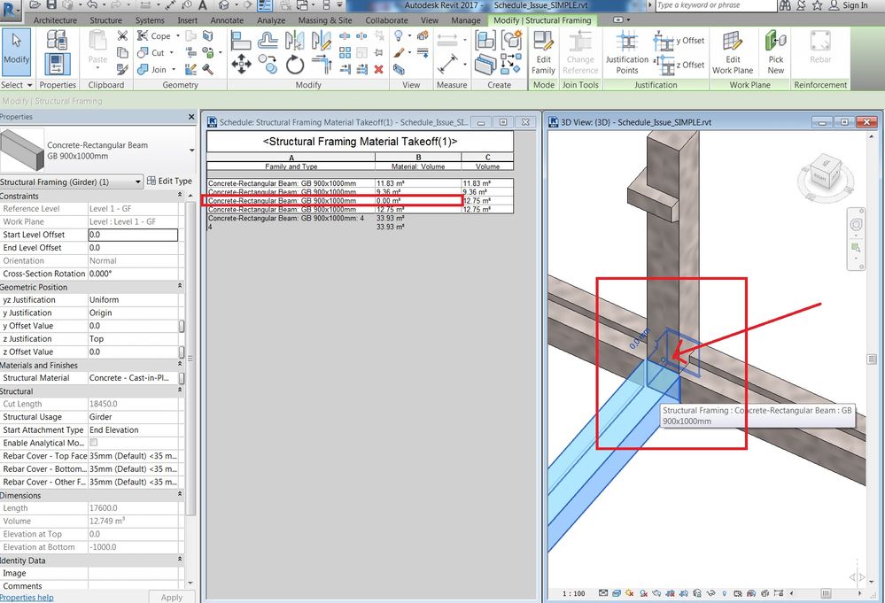Toggle Visual Style icon in view control bar

coord(617,593)
